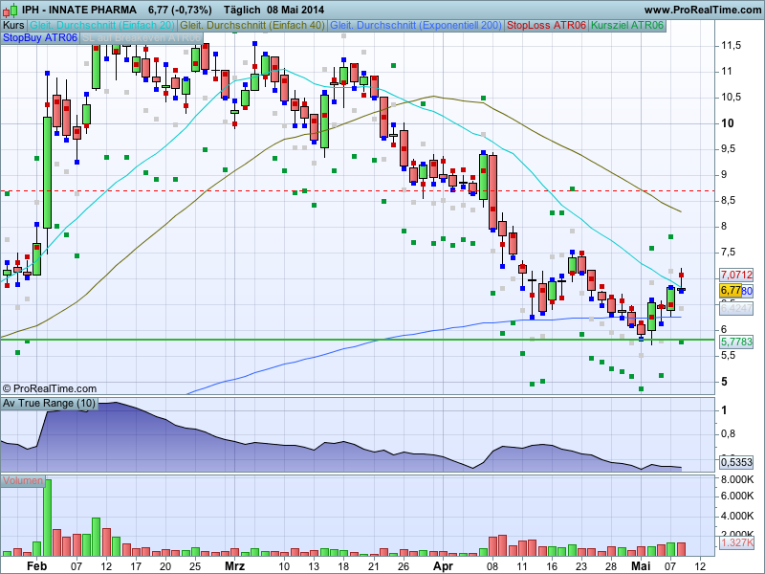Click the Mrz label on the time axis

click(234, 565)
